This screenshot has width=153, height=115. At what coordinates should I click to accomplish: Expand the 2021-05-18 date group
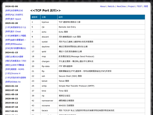tap(12, 95)
